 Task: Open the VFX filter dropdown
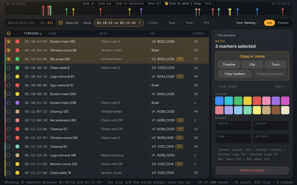click(208, 23)
